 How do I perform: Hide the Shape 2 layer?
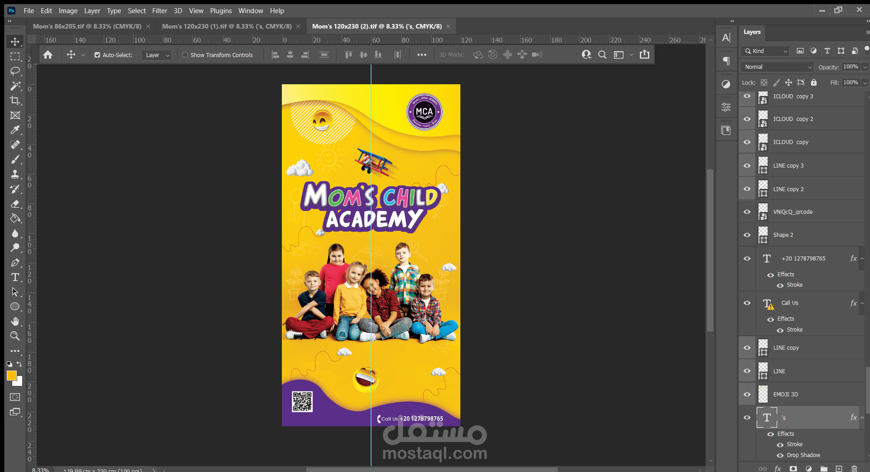(x=747, y=235)
